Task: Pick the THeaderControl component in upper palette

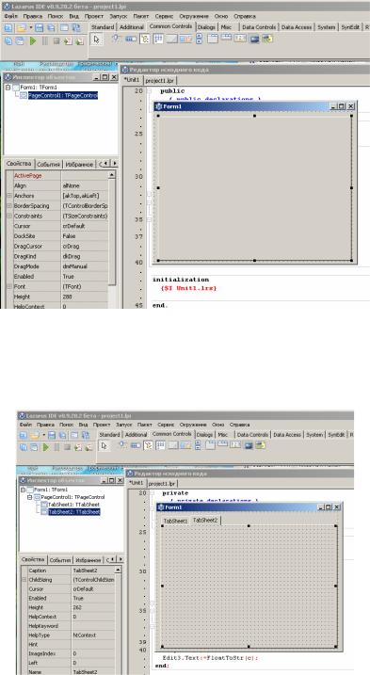Action: coord(240,39)
